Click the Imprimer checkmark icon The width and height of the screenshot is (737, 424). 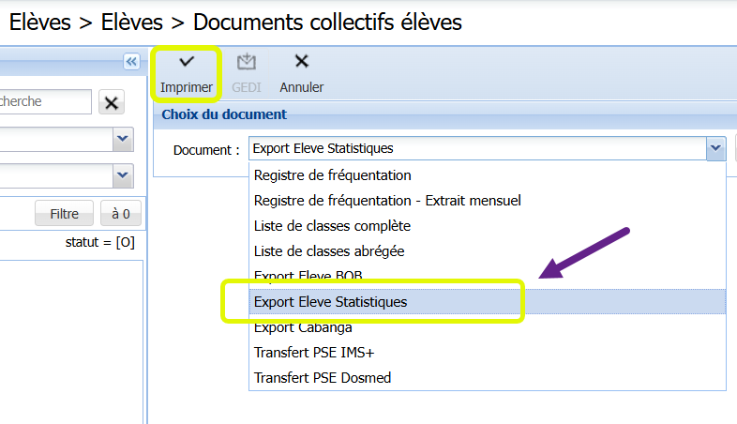pos(187,61)
